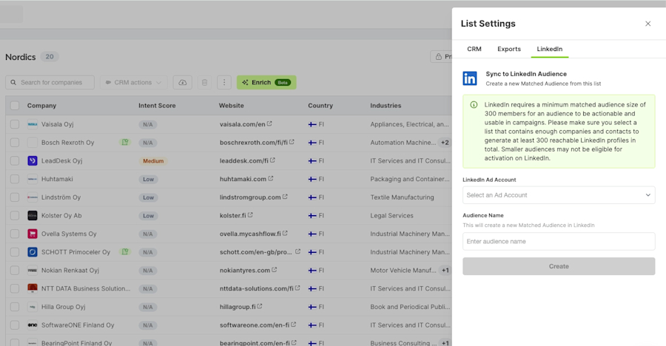The height and width of the screenshot is (346, 666).
Task: Click the SoftwareONE Finland Oy logo
Action: pyautogui.click(x=33, y=325)
